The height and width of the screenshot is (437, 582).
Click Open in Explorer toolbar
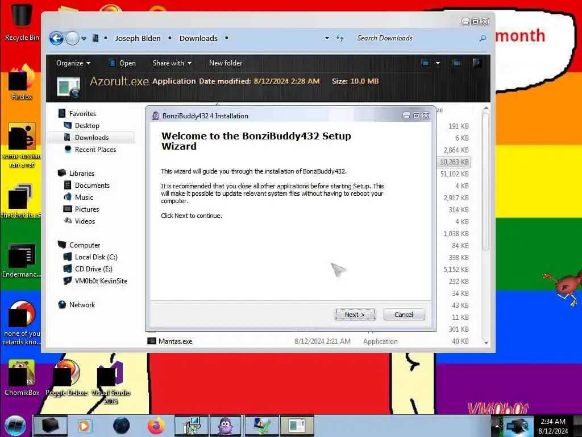pyautogui.click(x=123, y=63)
